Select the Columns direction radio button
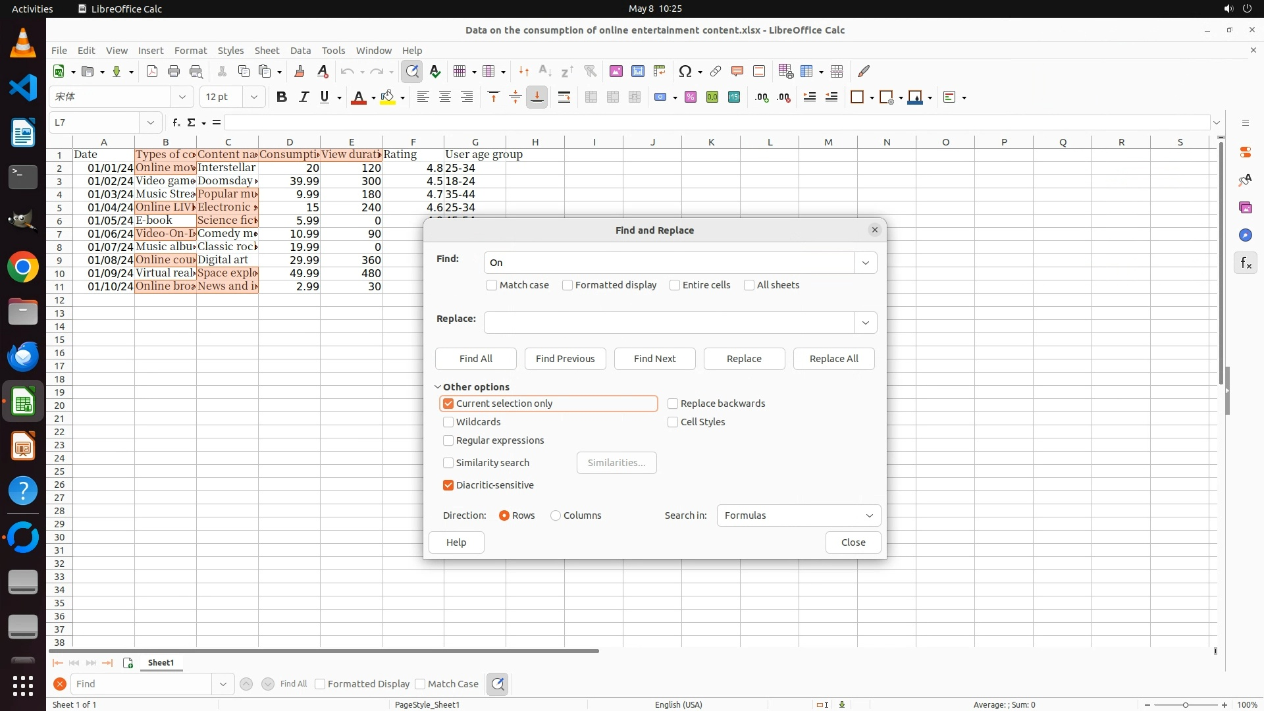Screen dimensions: 1264x711 556,515
